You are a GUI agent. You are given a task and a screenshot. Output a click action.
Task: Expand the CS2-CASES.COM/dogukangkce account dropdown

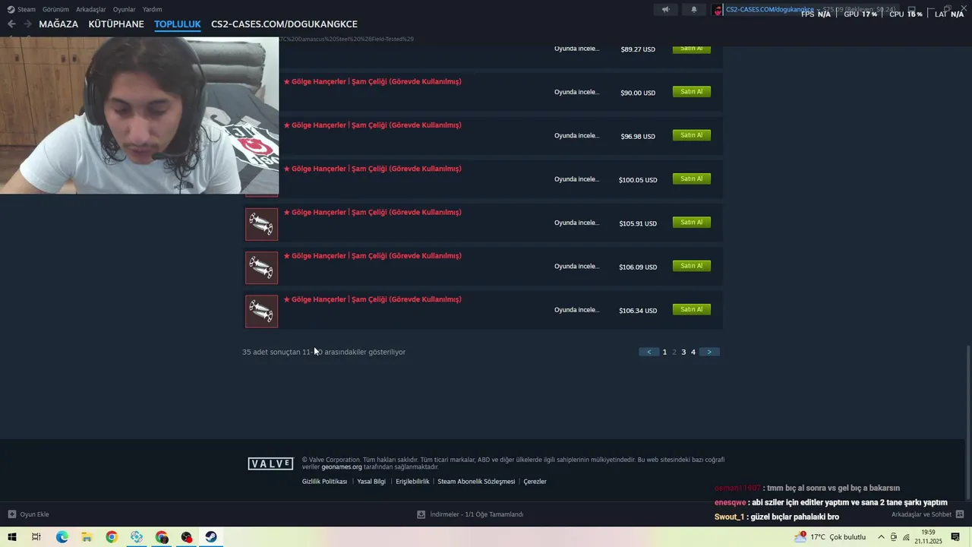pos(818,10)
